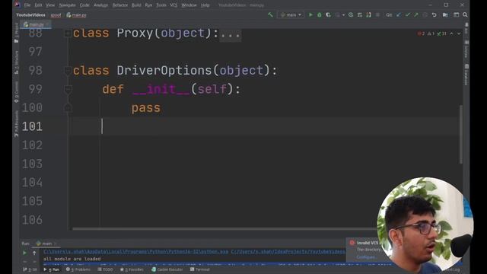Open the Favorites tool window tab
The image size is (487, 274).
132,269
